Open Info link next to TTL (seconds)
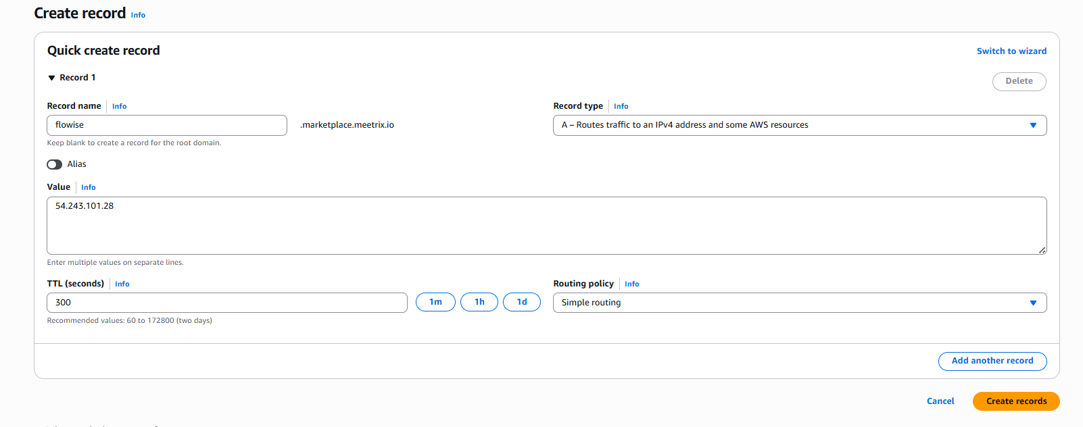This screenshot has height=427, width=1083. click(x=122, y=284)
